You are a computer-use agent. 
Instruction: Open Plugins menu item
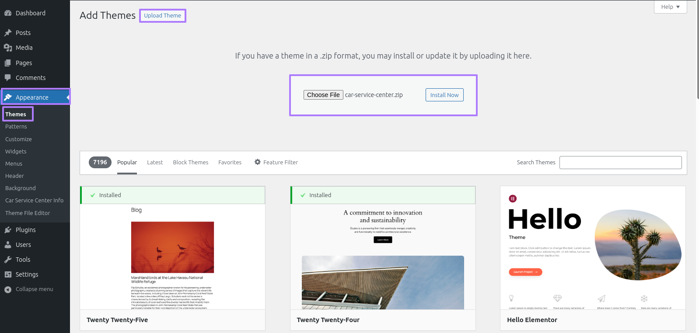click(35, 230)
